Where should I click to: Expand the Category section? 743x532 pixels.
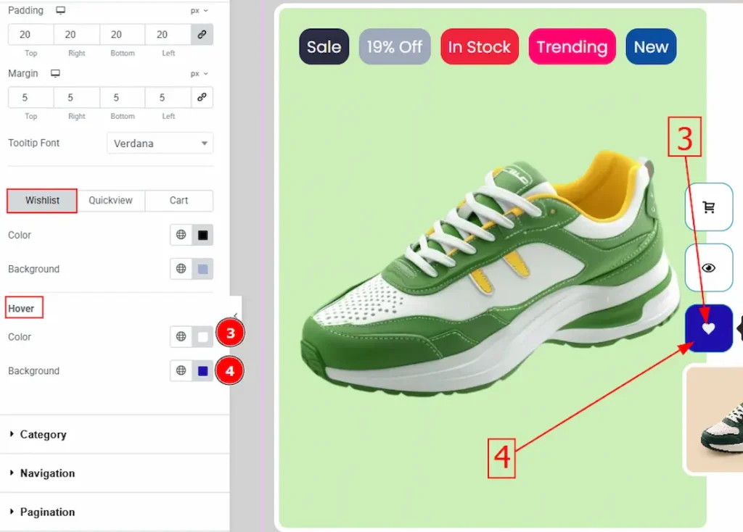tap(43, 434)
